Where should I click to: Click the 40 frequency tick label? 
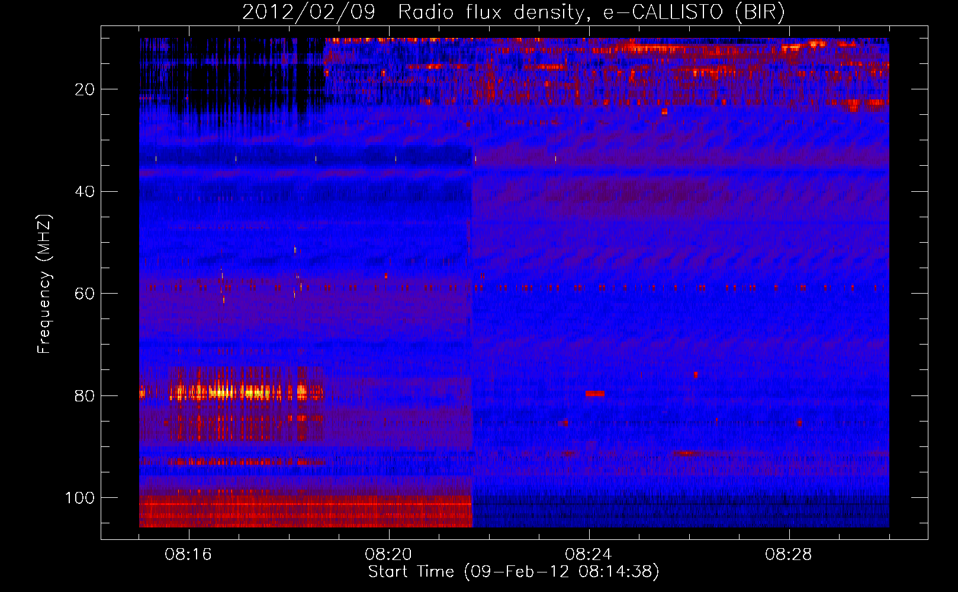85,191
